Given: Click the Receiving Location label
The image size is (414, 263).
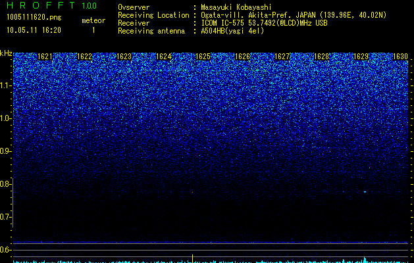Looking at the screenshot, I should [153, 15].
